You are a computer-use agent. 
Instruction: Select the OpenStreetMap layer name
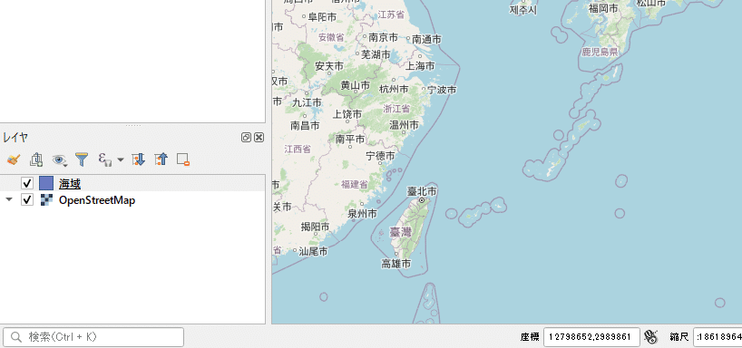(97, 200)
